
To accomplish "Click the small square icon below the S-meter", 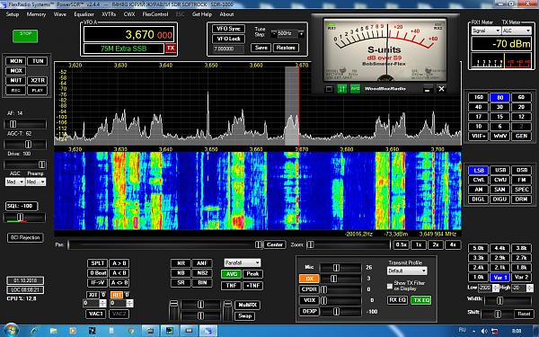I will 329,89.
